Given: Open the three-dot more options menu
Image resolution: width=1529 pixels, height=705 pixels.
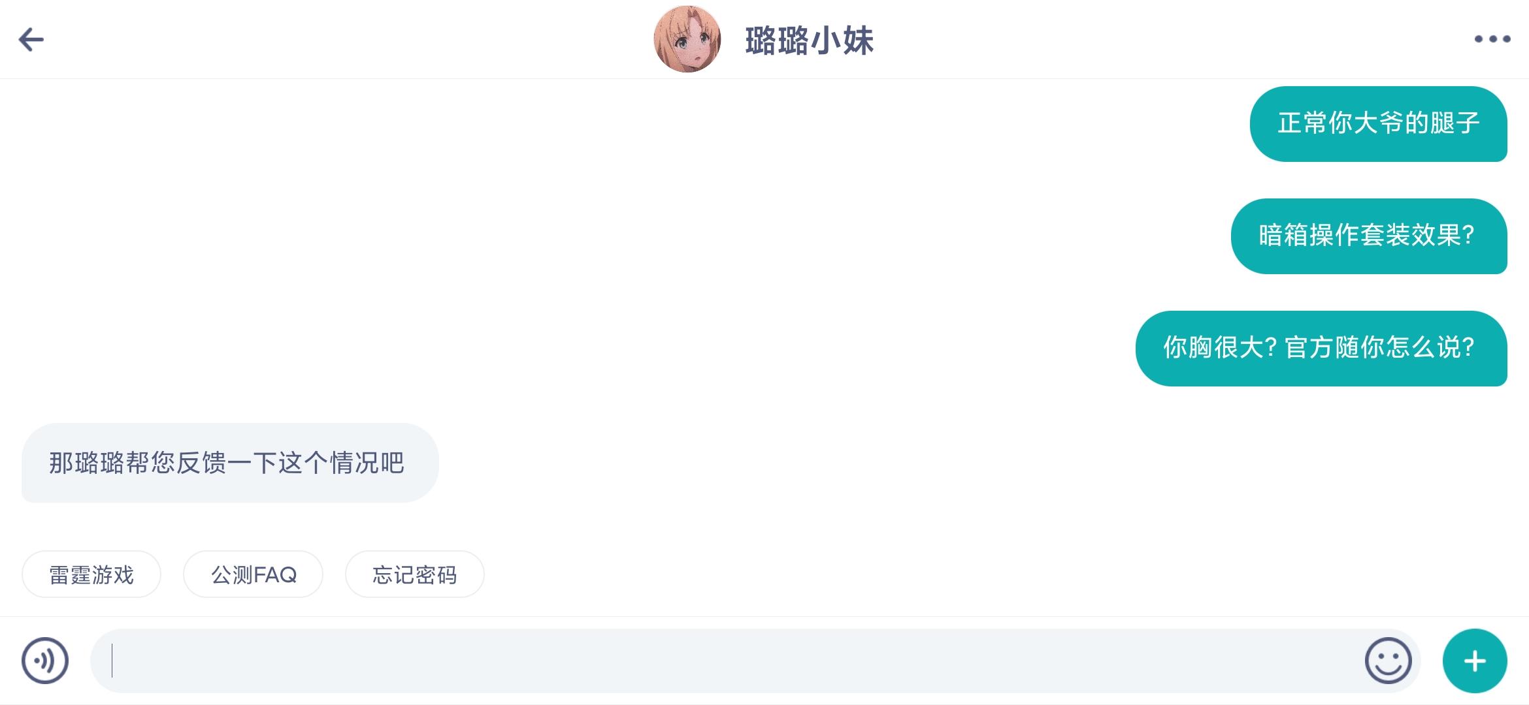Looking at the screenshot, I should tap(1492, 39).
